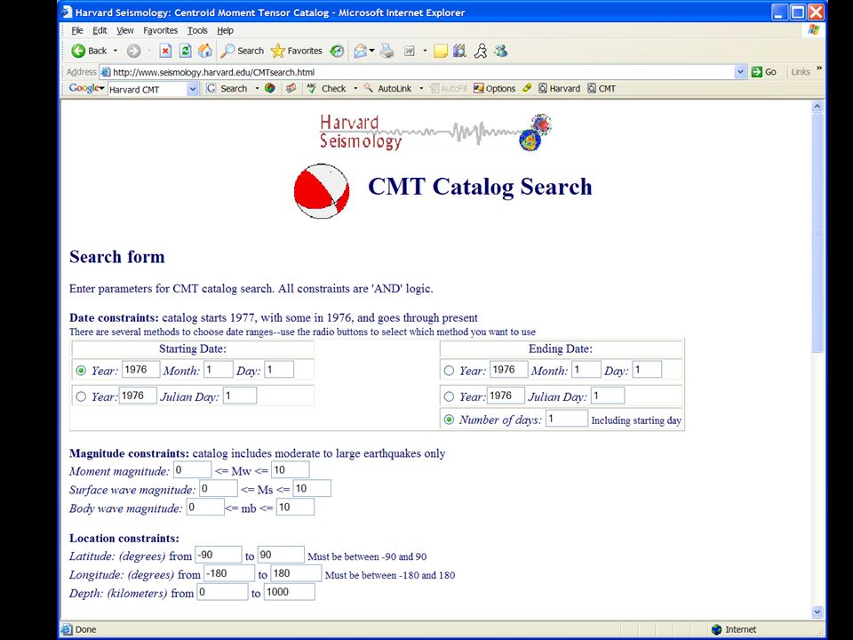Click the yellow Discuss note icon
The width and height of the screenshot is (853, 640).
click(440, 51)
